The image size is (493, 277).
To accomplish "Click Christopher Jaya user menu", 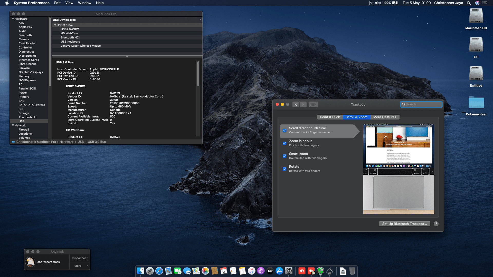I will coord(448,3).
